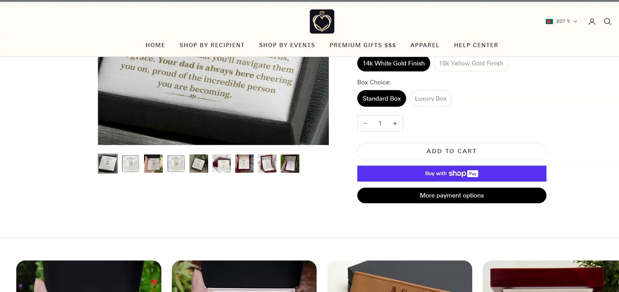The width and height of the screenshot is (619, 292).
Task: Open the Shop By Recipient menu
Action: (212, 45)
